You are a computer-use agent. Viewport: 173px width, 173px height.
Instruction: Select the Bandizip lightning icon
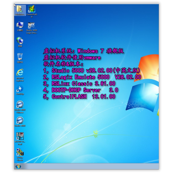[20, 90]
